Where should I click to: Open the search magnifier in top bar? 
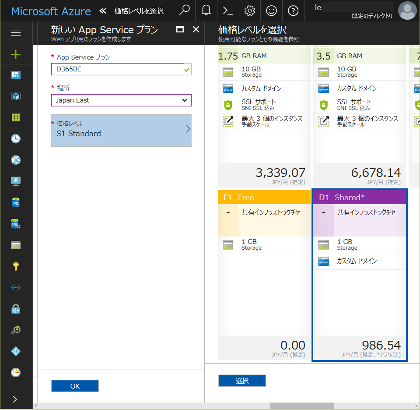(x=184, y=11)
